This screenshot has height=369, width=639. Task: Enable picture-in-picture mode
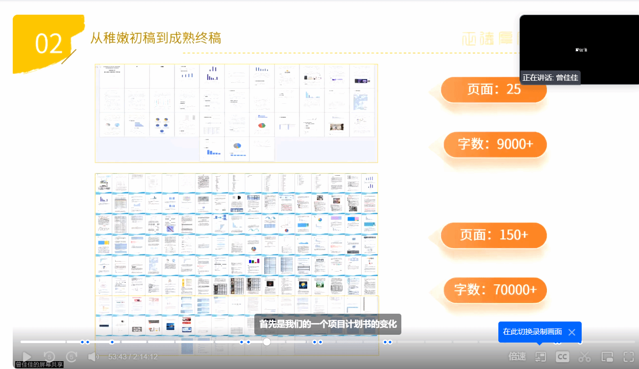pos(607,357)
